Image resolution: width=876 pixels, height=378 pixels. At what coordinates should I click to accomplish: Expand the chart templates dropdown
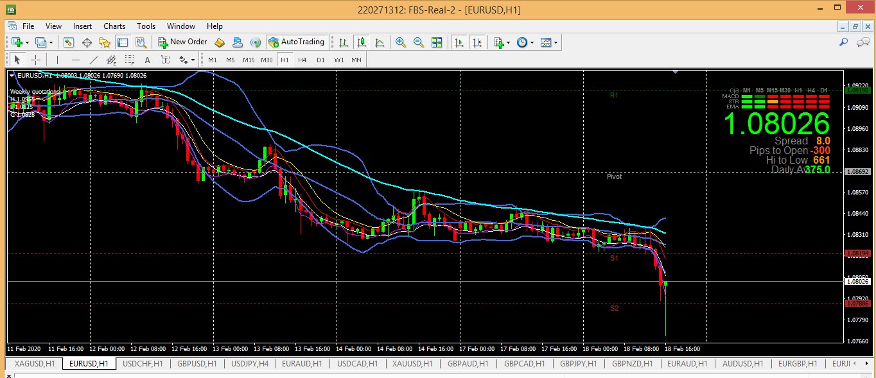click(556, 42)
